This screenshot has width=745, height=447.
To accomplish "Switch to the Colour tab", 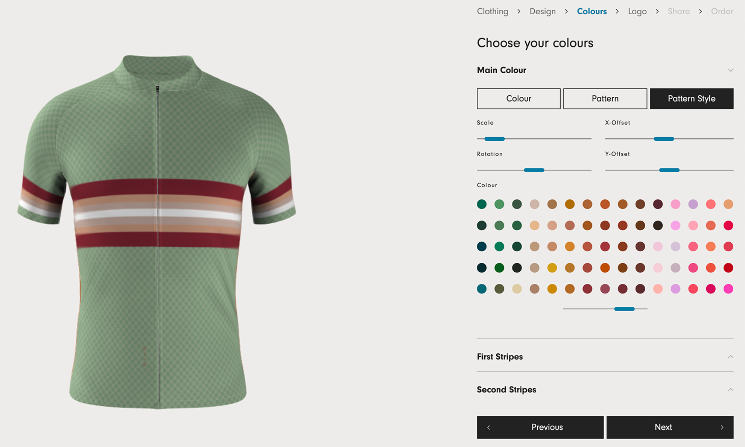I will point(518,98).
